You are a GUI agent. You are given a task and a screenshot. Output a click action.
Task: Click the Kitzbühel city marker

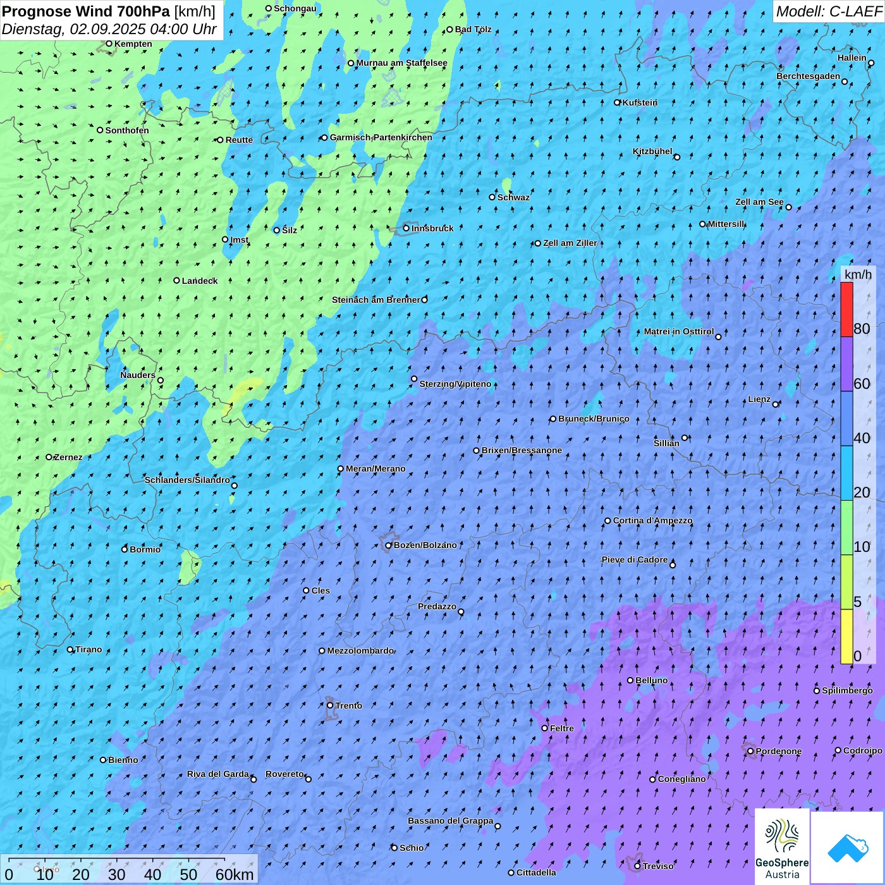tap(677, 157)
